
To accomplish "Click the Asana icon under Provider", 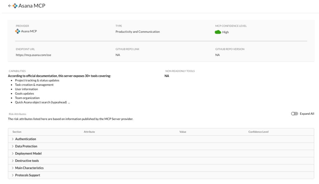I will pyautogui.click(x=17, y=31).
